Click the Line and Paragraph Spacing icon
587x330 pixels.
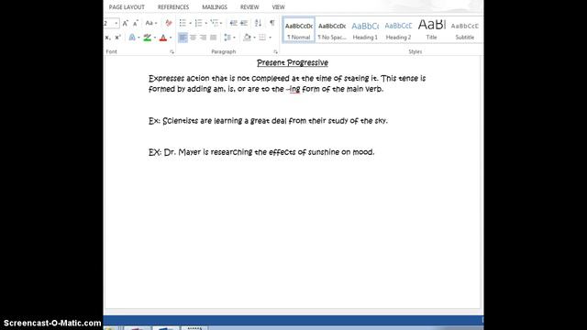click(x=227, y=38)
